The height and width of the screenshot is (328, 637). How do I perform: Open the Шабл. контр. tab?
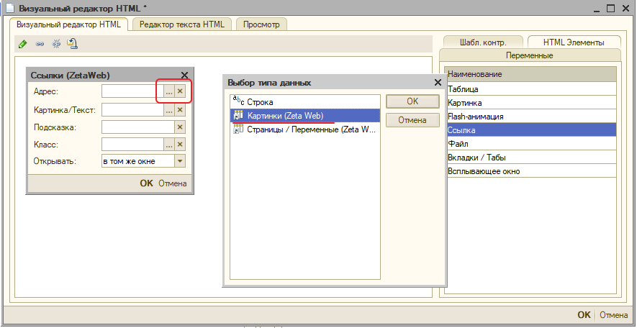[x=483, y=42]
